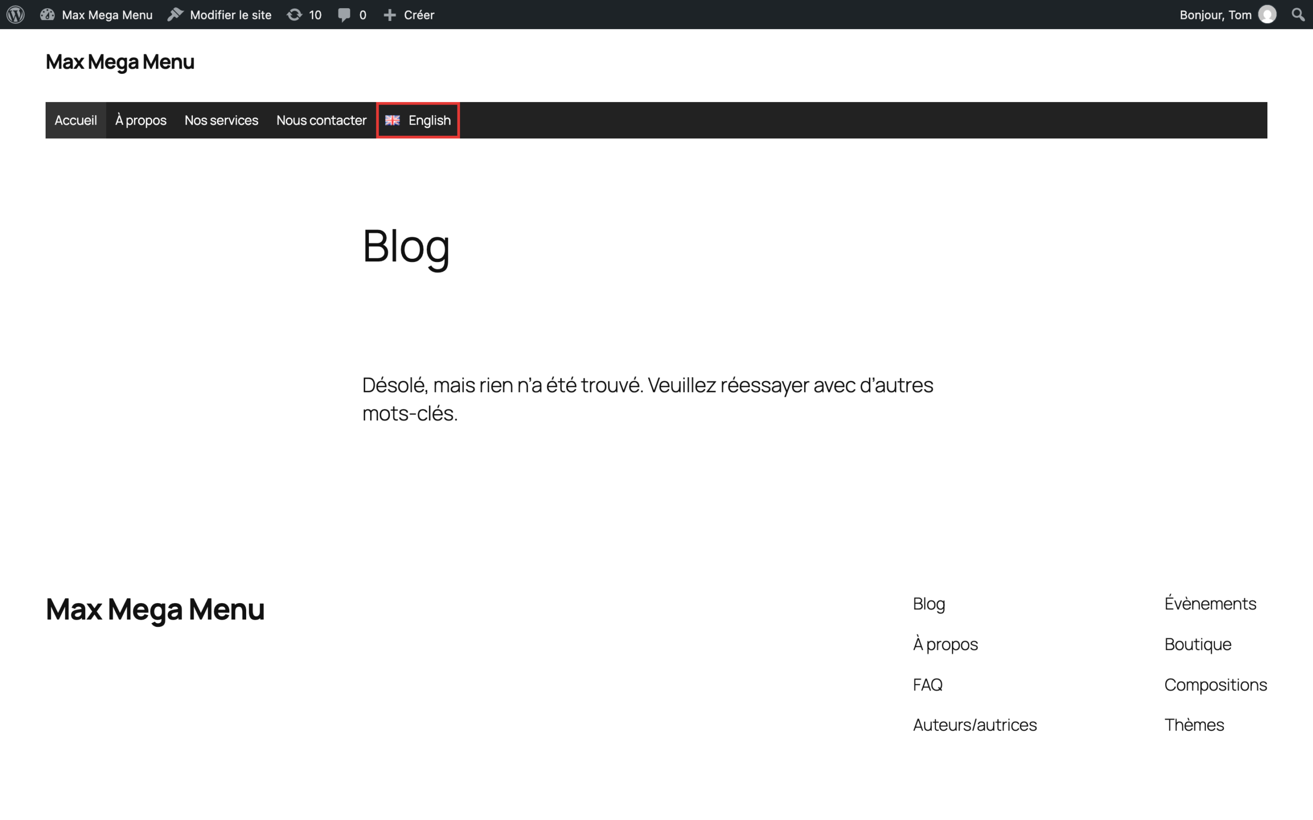Screen dimensions: 1313x820
Task: Click the Modifier le site brush icon
Action: (x=175, y=15)
